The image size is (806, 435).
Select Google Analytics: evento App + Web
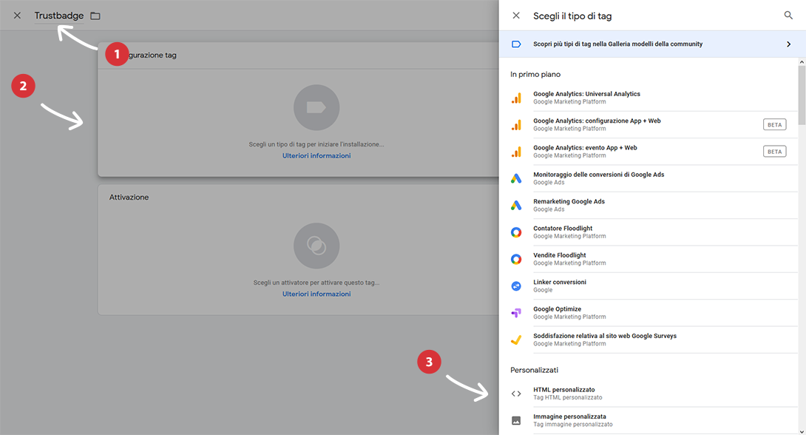click(654, 151)
